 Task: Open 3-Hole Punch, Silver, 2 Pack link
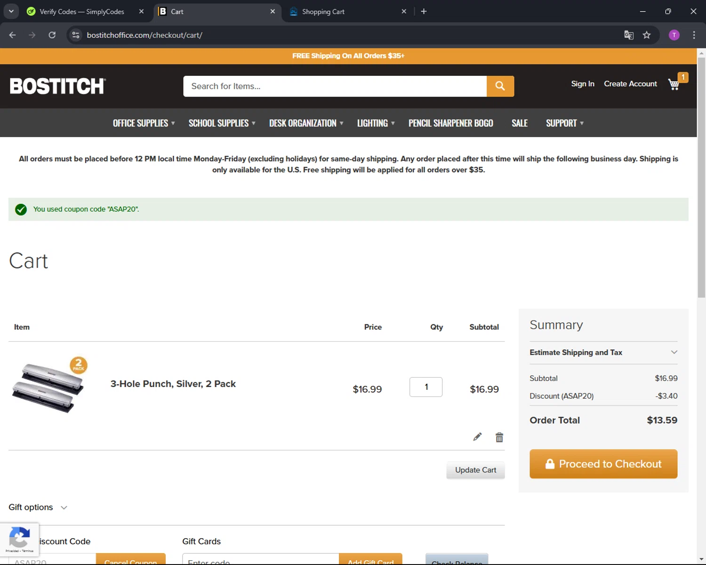[x=173, y=384]
